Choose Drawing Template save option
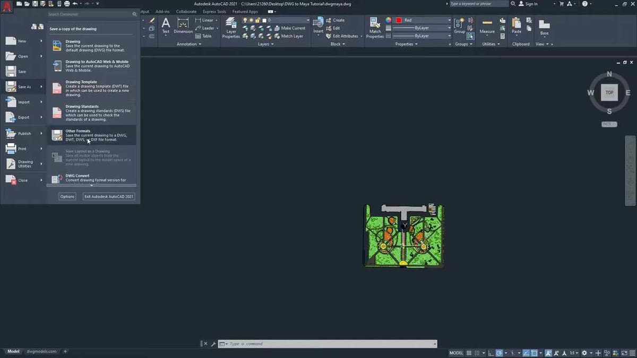637x358 pixels. point(91,88)
